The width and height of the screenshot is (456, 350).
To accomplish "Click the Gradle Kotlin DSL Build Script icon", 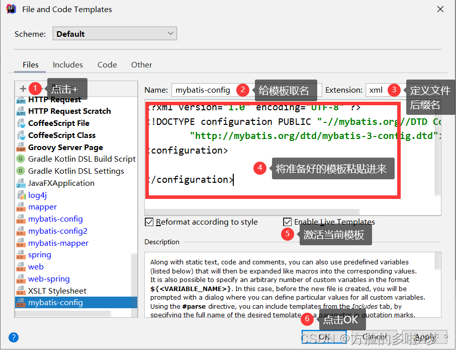I will 20,159.
